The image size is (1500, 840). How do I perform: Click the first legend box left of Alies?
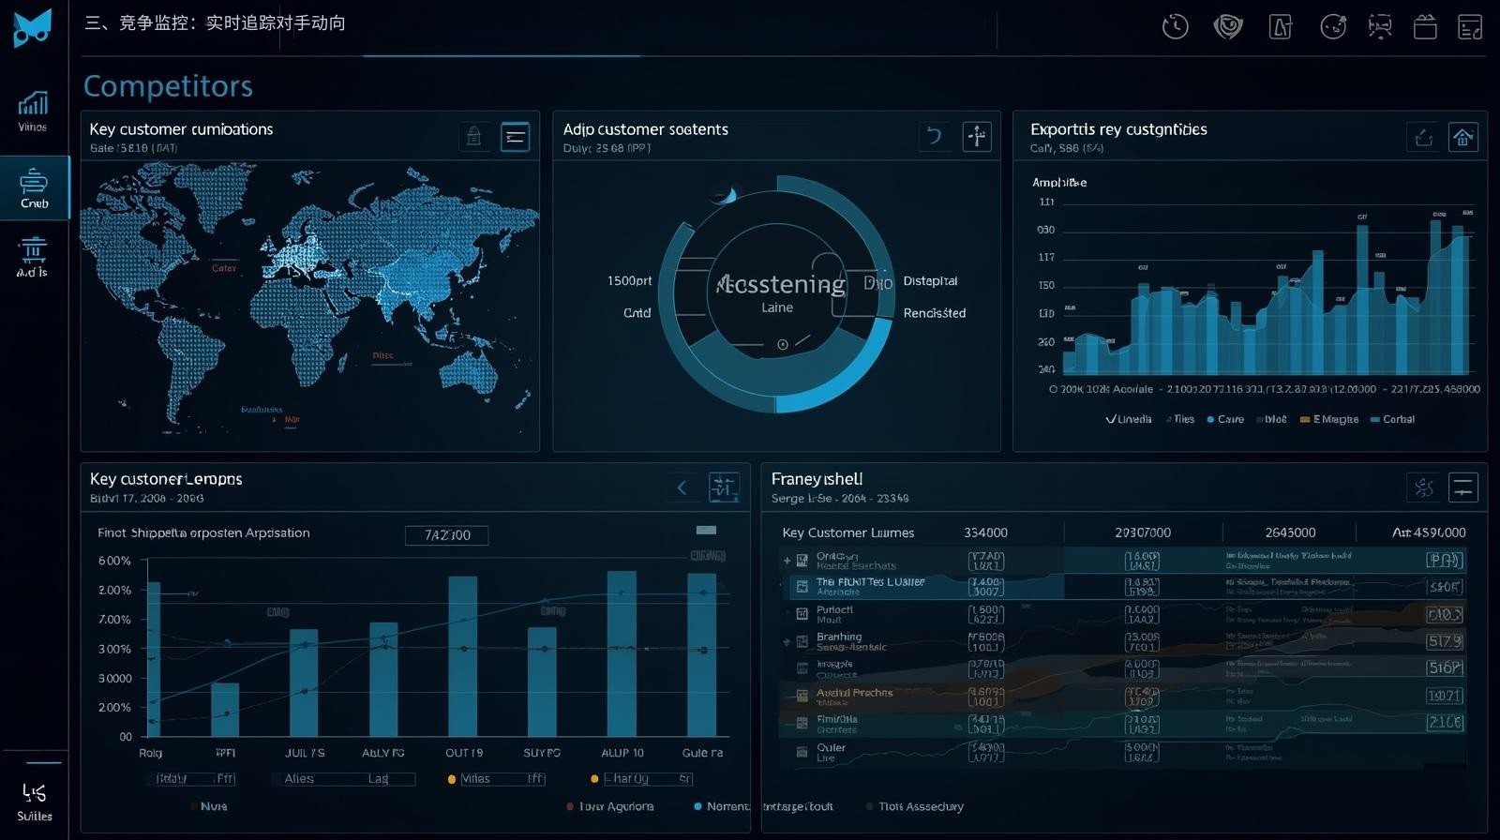pyautogui.click(x=190, y=779)
